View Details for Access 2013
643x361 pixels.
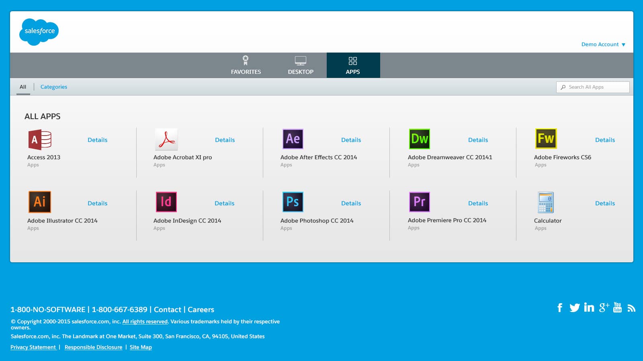(x=98, y=140)
